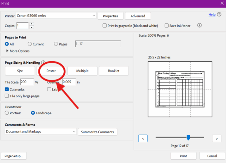The image size is (226, 163).
Task: Click the info icon beside Save ink/toner
Action: 200,26
